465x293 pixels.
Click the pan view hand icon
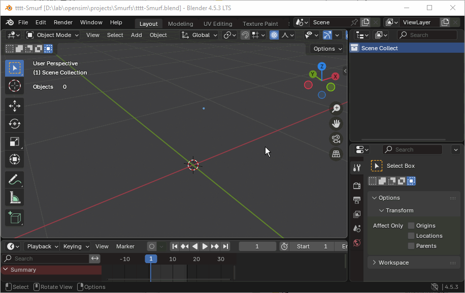pos(336,124)
